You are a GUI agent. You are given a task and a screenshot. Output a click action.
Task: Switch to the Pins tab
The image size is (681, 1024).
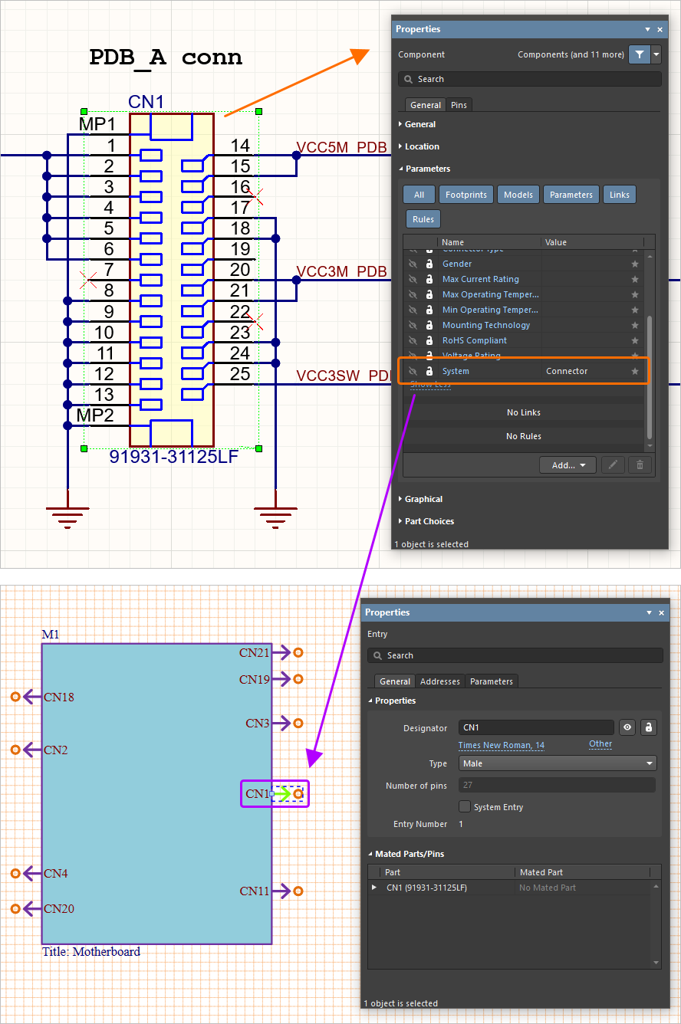pyautogui.click(x=459, y=105)
